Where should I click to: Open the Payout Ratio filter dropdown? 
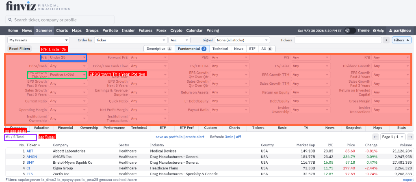point(230,110)
